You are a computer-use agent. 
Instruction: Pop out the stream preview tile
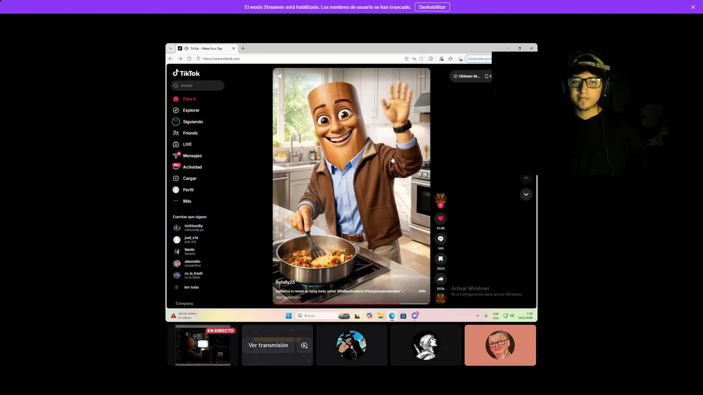(304, 345)
